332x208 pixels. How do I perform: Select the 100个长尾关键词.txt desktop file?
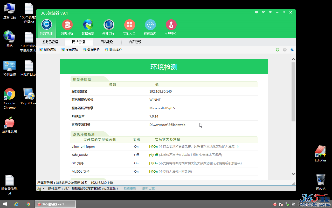tap(29, 13)
